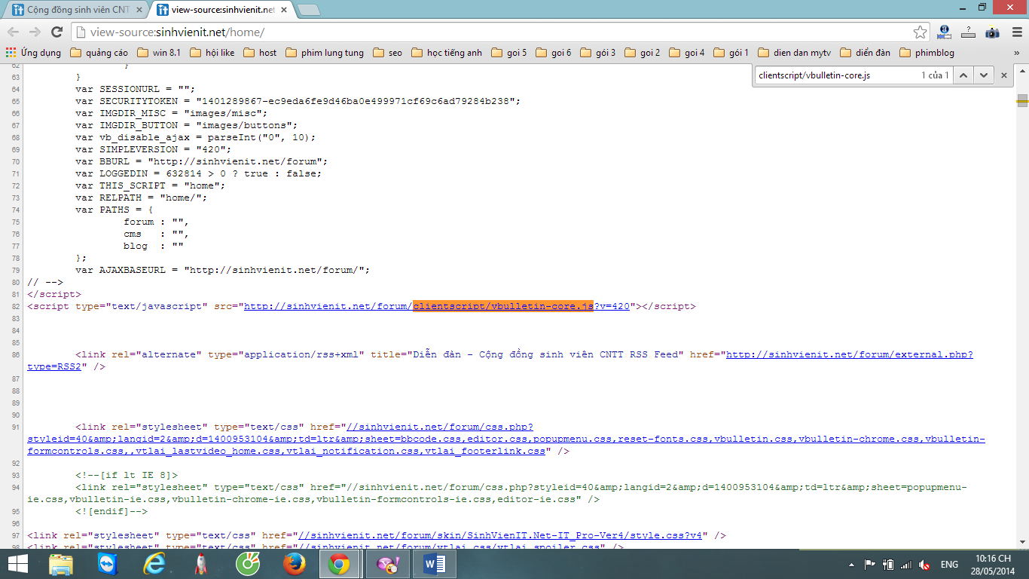Click the Forward navigation arrow
Image resolution: width=1029 pixels, height=579 pixels.
click(35, 32)
